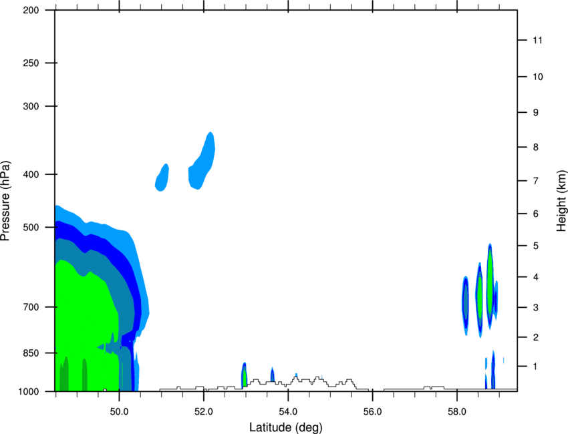Select the 200 pressure tick label
The height and width of the screenshot is (434, 568).
(31, 10)
